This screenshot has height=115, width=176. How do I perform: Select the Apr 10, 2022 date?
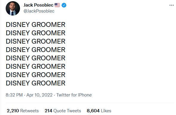pos(39,95)
